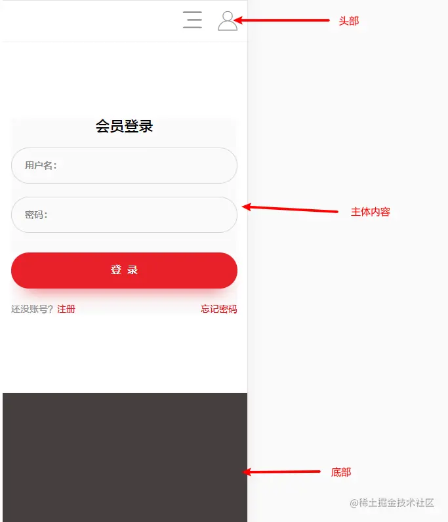Click the red glow shadow under 登录 button
The height and width of the screenshot is (522, 448).
point(124,293)
